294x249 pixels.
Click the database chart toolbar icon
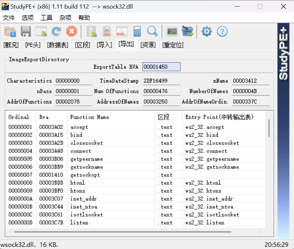(91, 31)
